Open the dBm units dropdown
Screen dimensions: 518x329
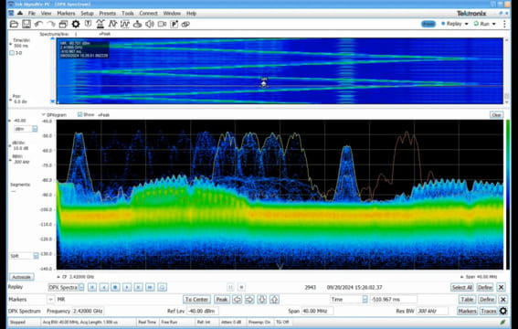pyautogui.click(x=35, y=129)
